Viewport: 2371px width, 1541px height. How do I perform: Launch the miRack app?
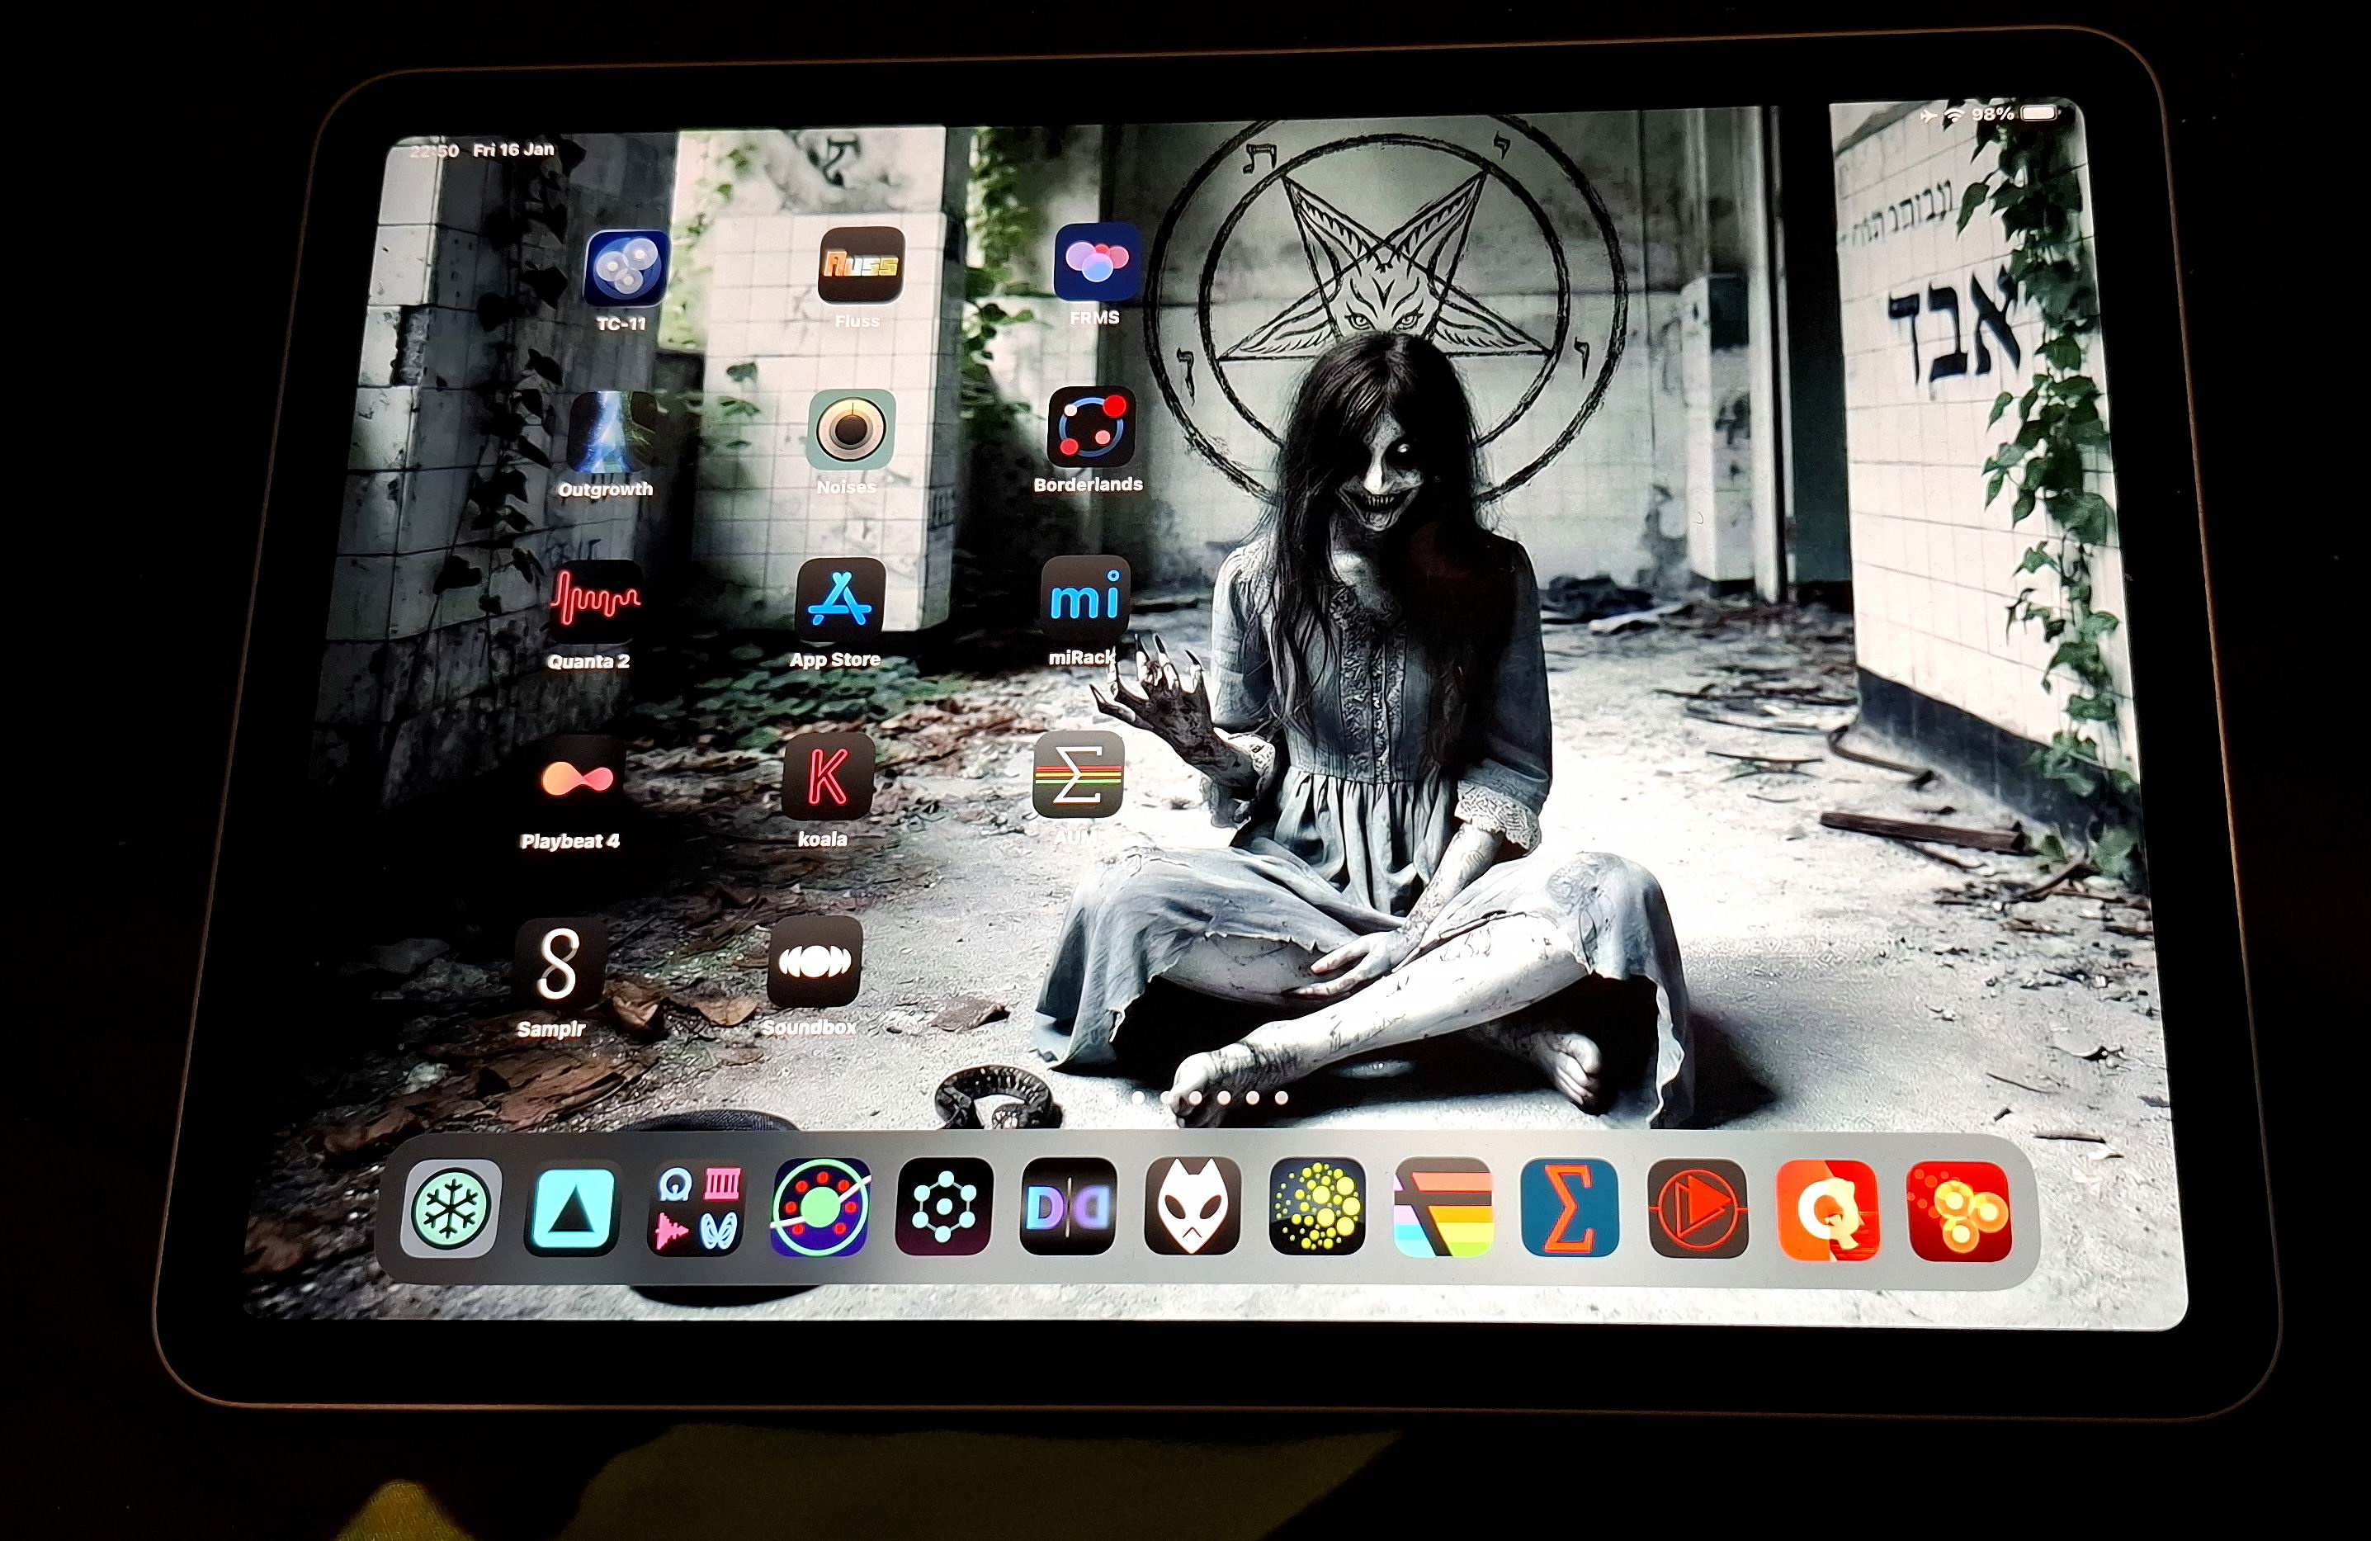[x=1085, y=598]
